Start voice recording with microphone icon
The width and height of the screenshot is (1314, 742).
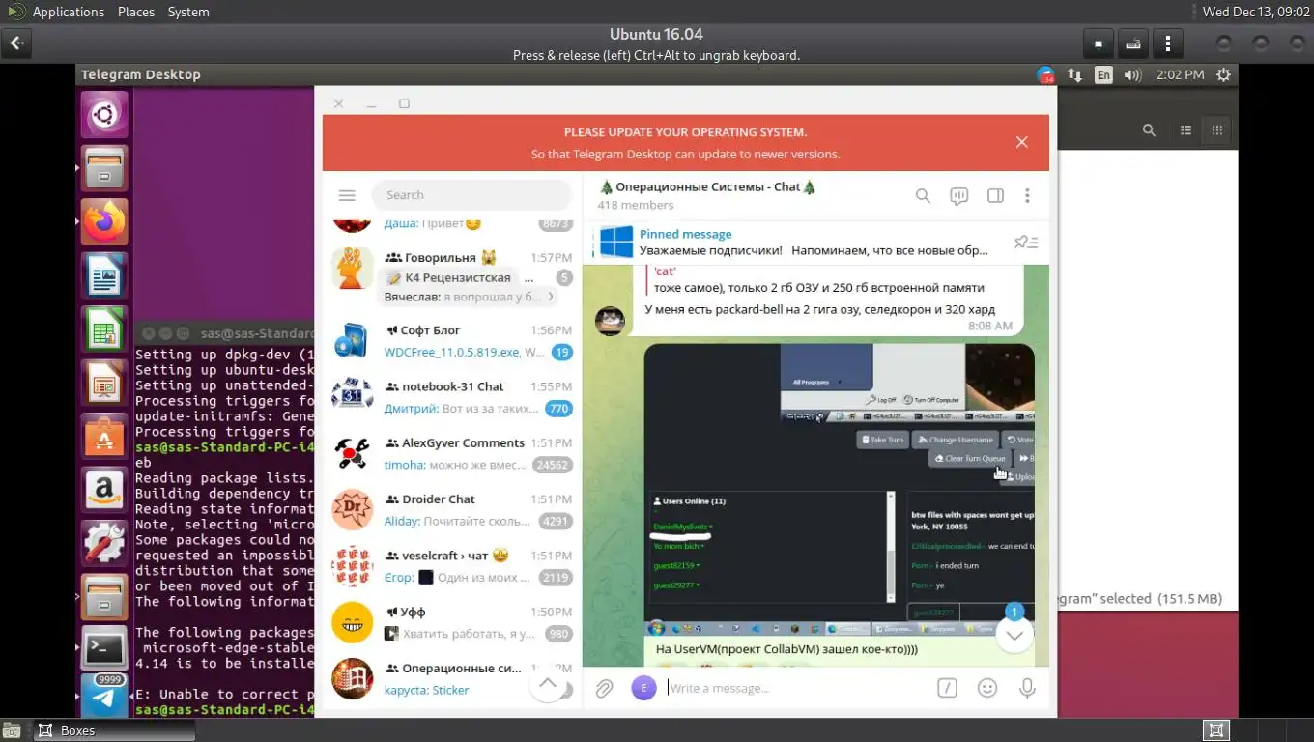pos(1027,688)
